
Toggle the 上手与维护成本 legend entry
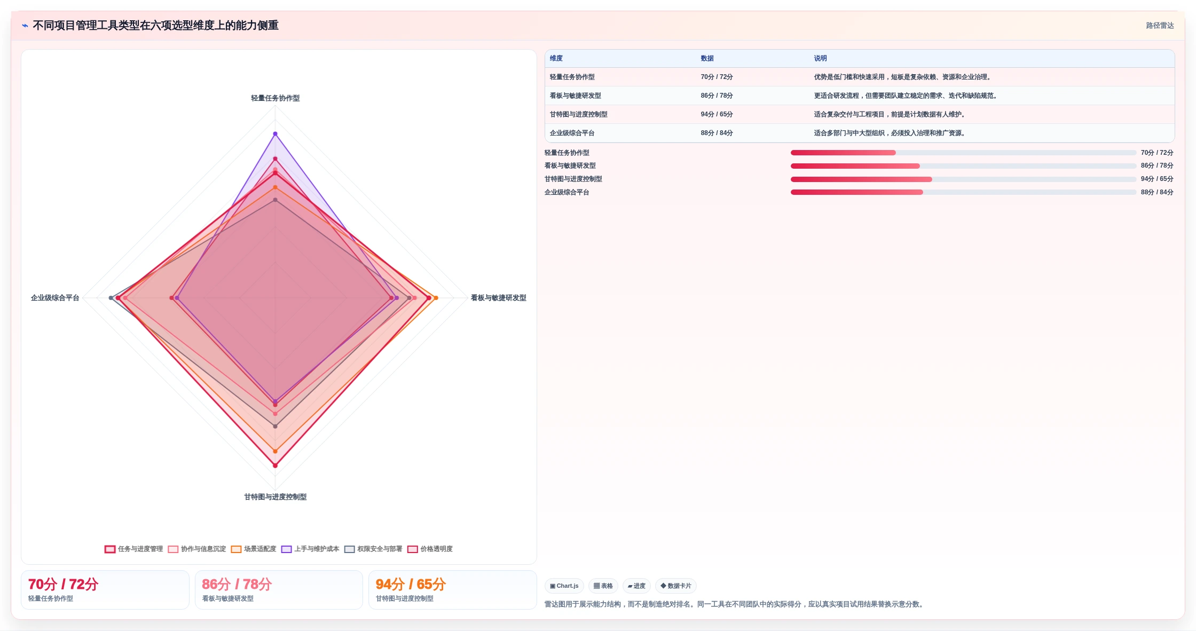(310, 549)
